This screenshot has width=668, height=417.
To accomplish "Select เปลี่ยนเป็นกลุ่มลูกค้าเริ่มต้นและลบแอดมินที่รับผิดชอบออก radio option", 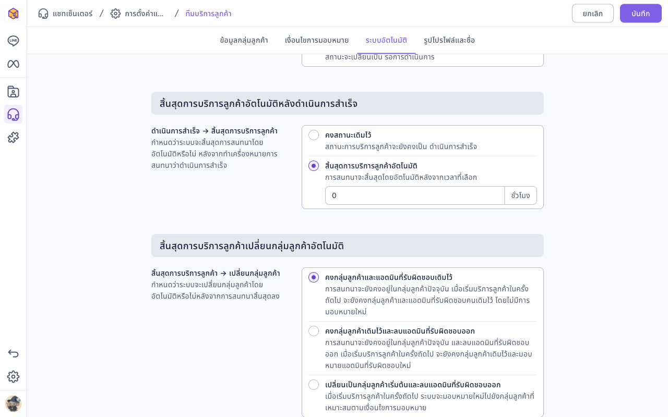I will click(x=314, y=385).
